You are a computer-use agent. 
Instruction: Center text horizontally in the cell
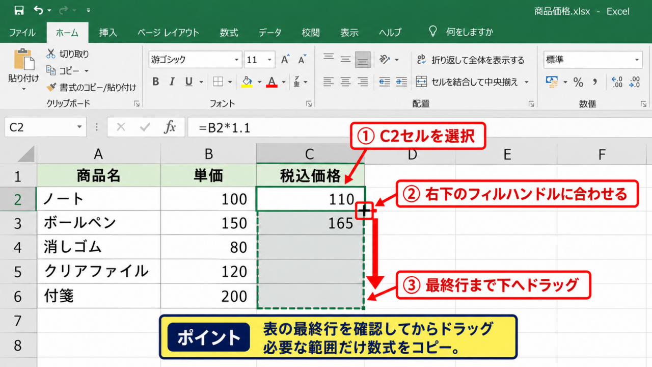(x=346, y=82)
